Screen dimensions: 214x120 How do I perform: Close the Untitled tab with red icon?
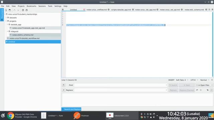(84, 10)
